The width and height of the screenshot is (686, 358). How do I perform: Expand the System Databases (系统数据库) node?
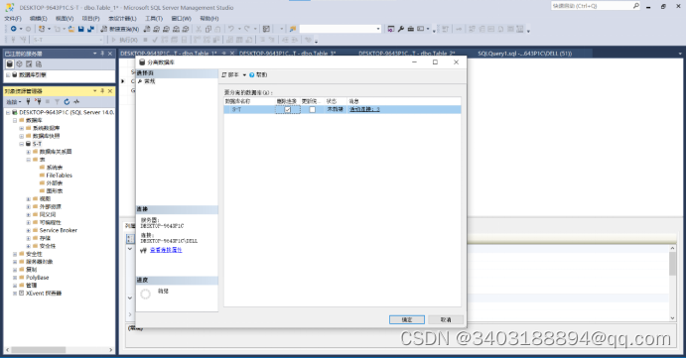(22, 129)
